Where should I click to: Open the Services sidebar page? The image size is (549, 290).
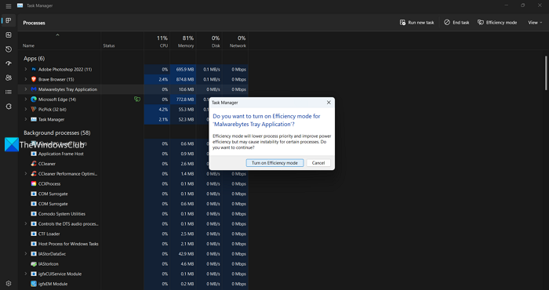[x=9, y=107]
